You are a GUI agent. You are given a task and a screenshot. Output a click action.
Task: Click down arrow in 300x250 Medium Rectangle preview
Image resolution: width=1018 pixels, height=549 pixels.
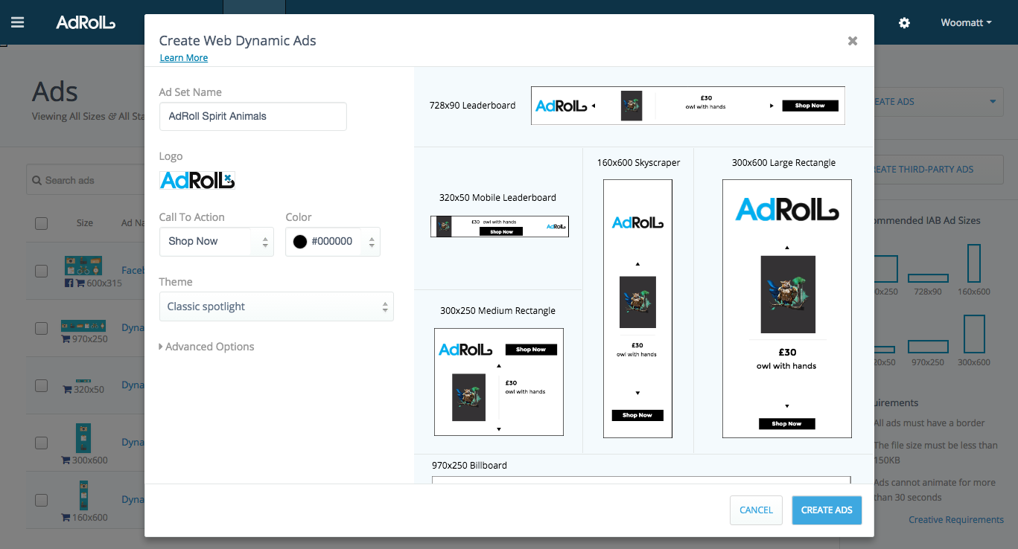[499, 429]
